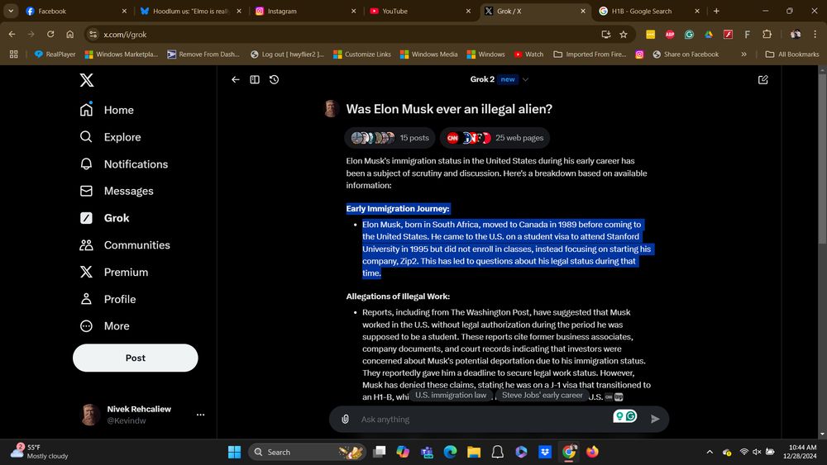Click Nivek Rehcaliew account avatar
This screenshot has height=465, width=827.
click(x=90, y=415)
